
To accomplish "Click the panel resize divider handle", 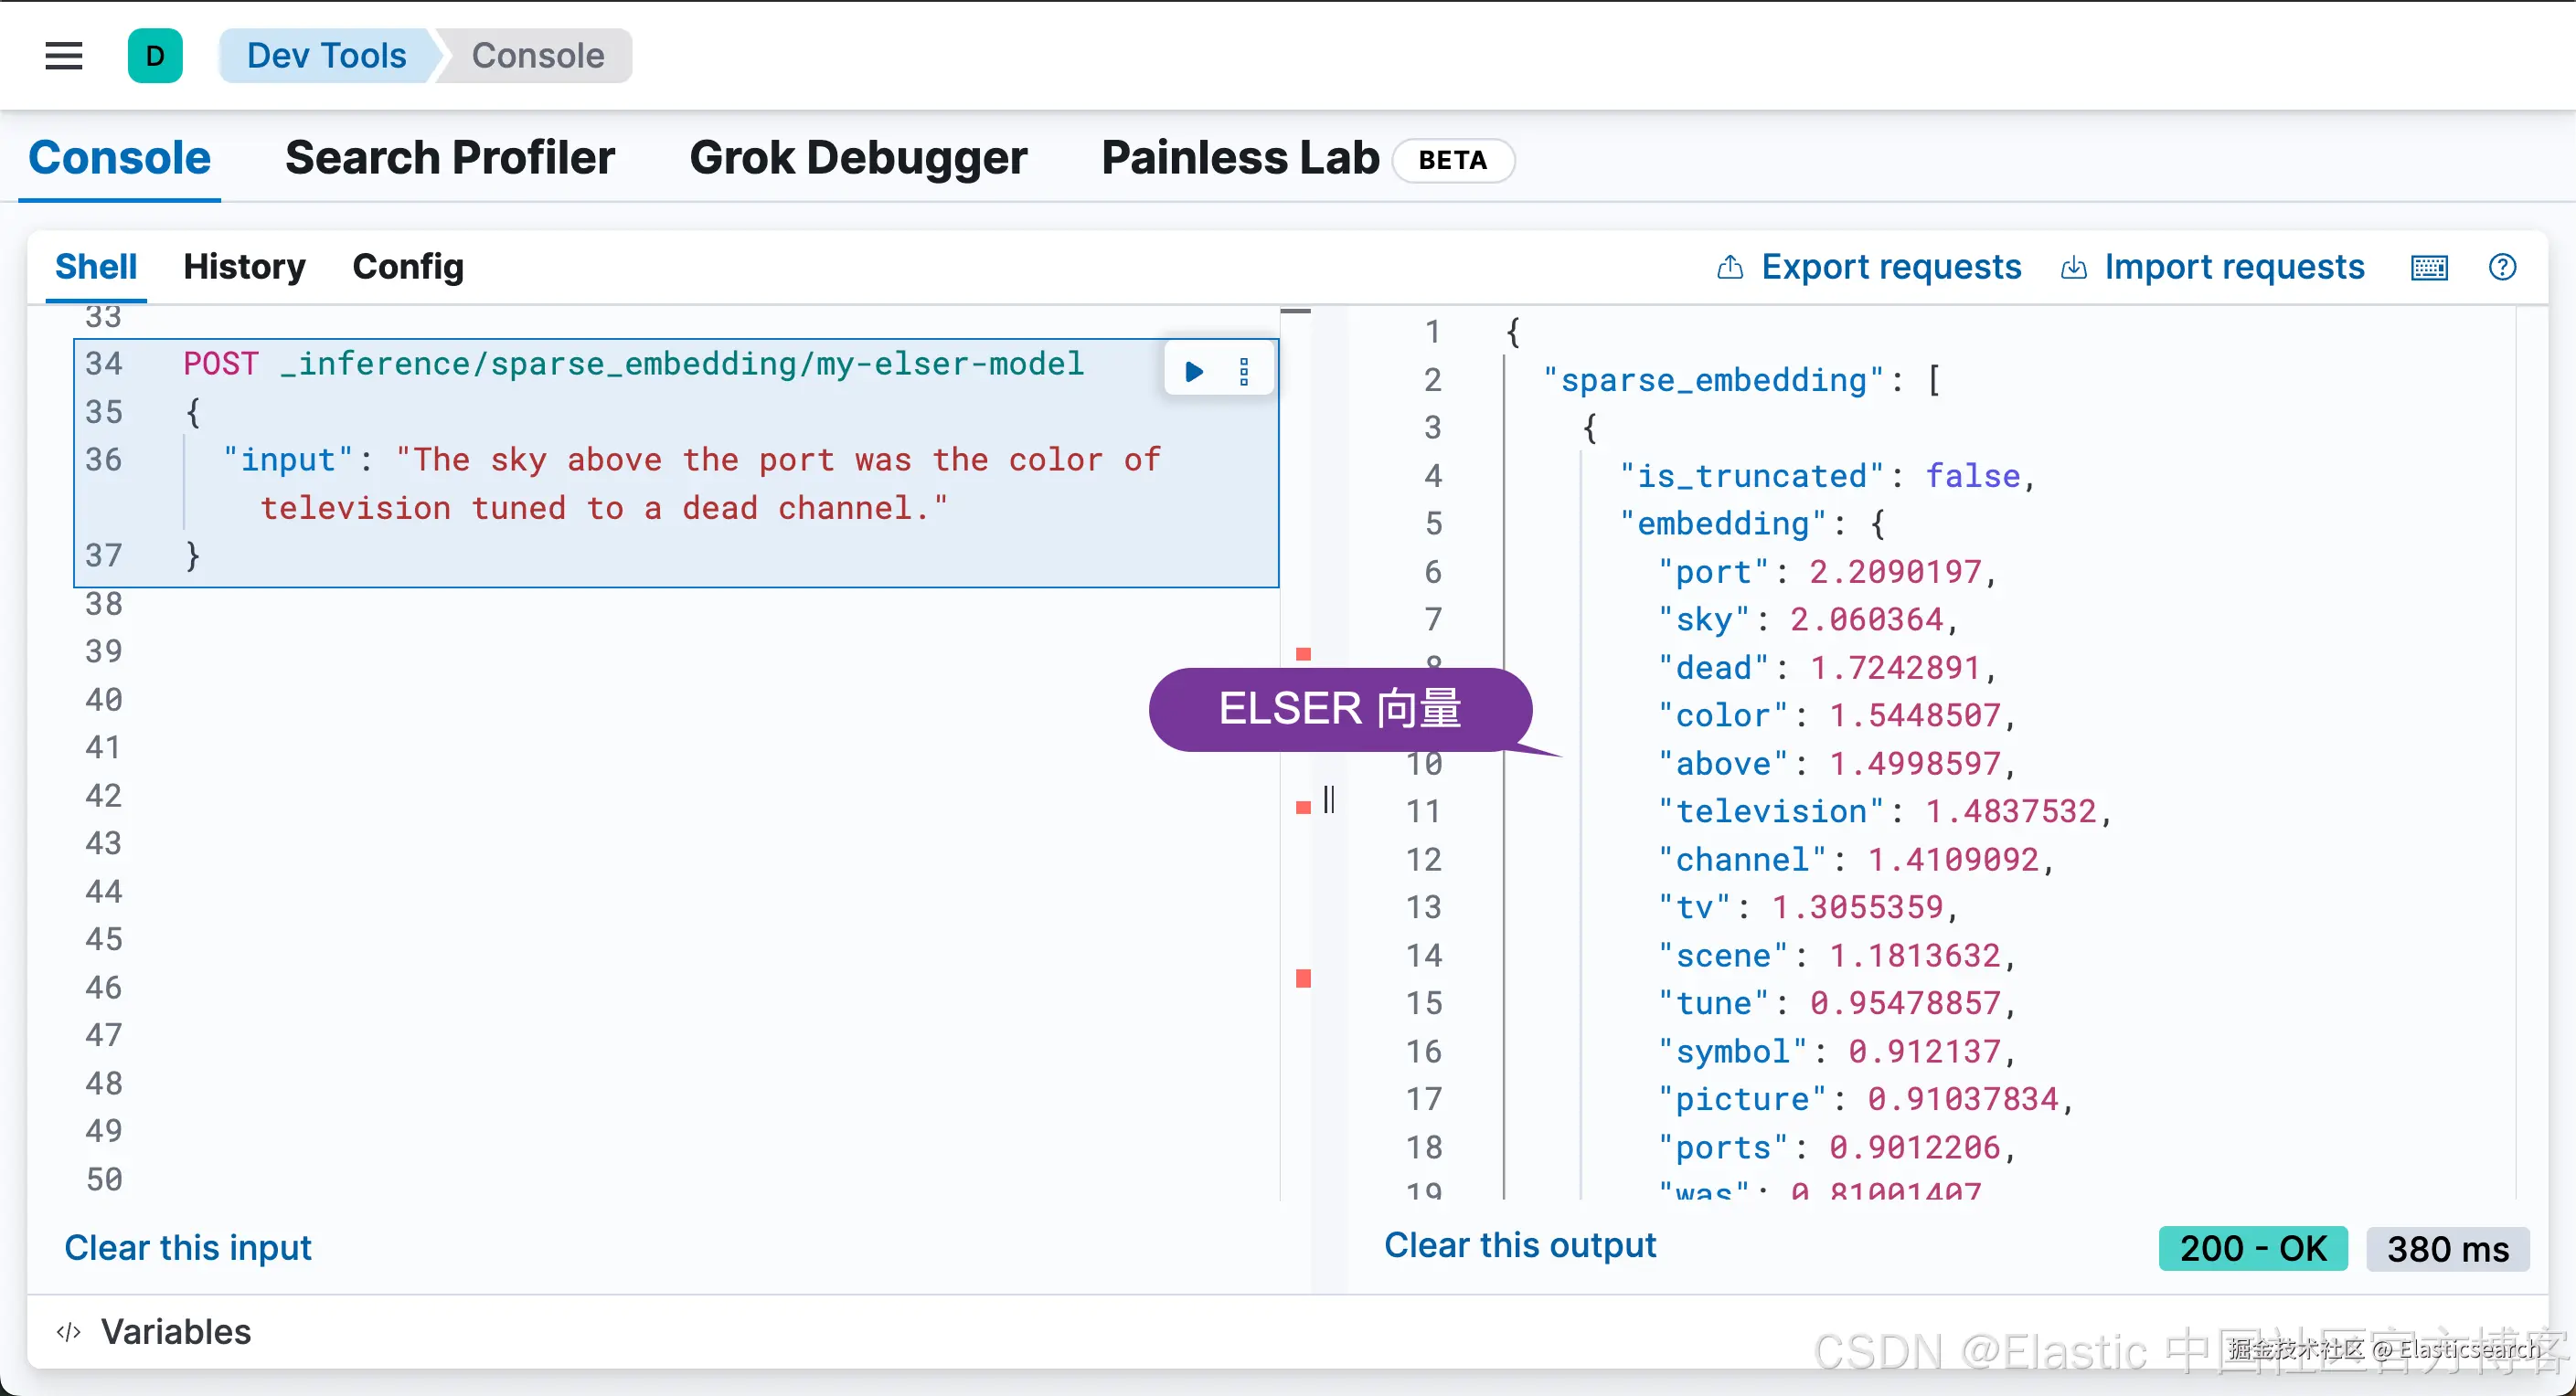I will click(x=1329, y=799).
